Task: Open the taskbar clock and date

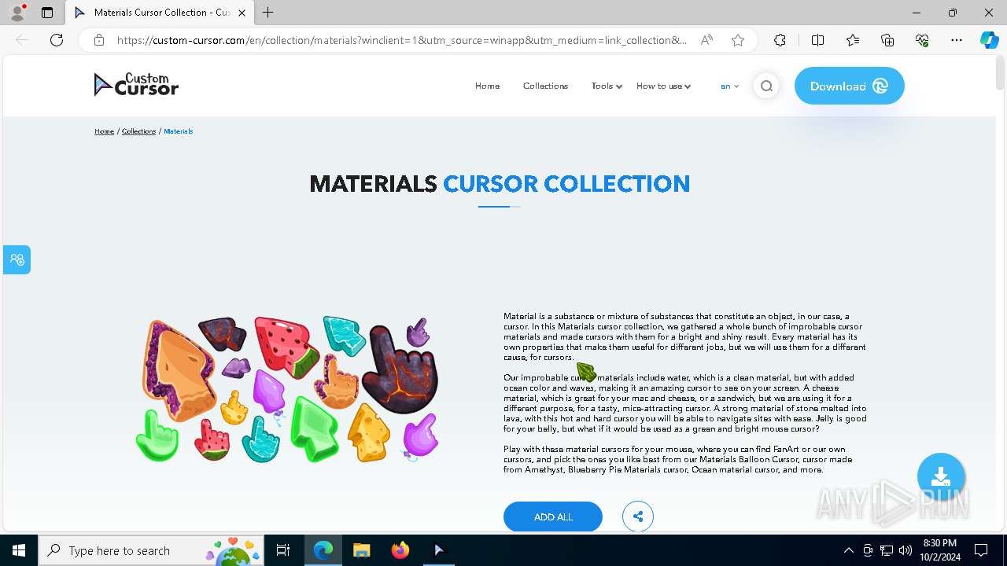Action: (x=939, y=550)
